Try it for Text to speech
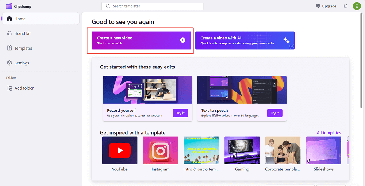This screenshot has width=365, height=186. pyautogui.click(x=275, y=113)
